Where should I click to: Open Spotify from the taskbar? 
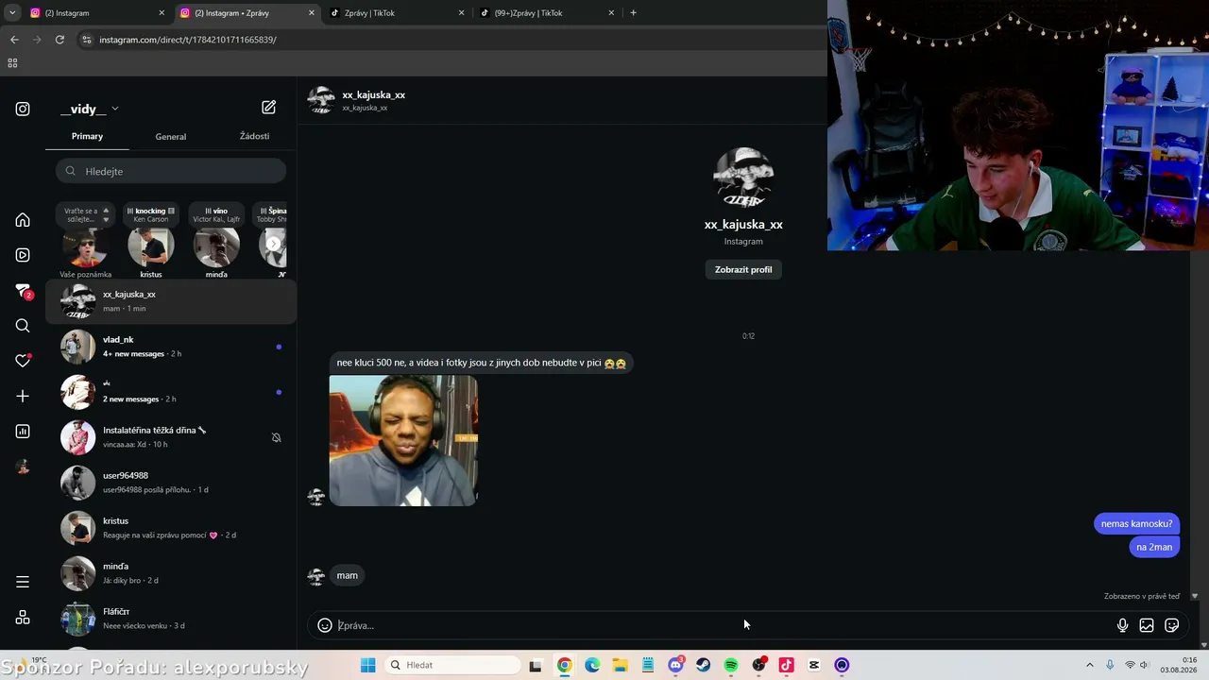click(x=731, y=665)
